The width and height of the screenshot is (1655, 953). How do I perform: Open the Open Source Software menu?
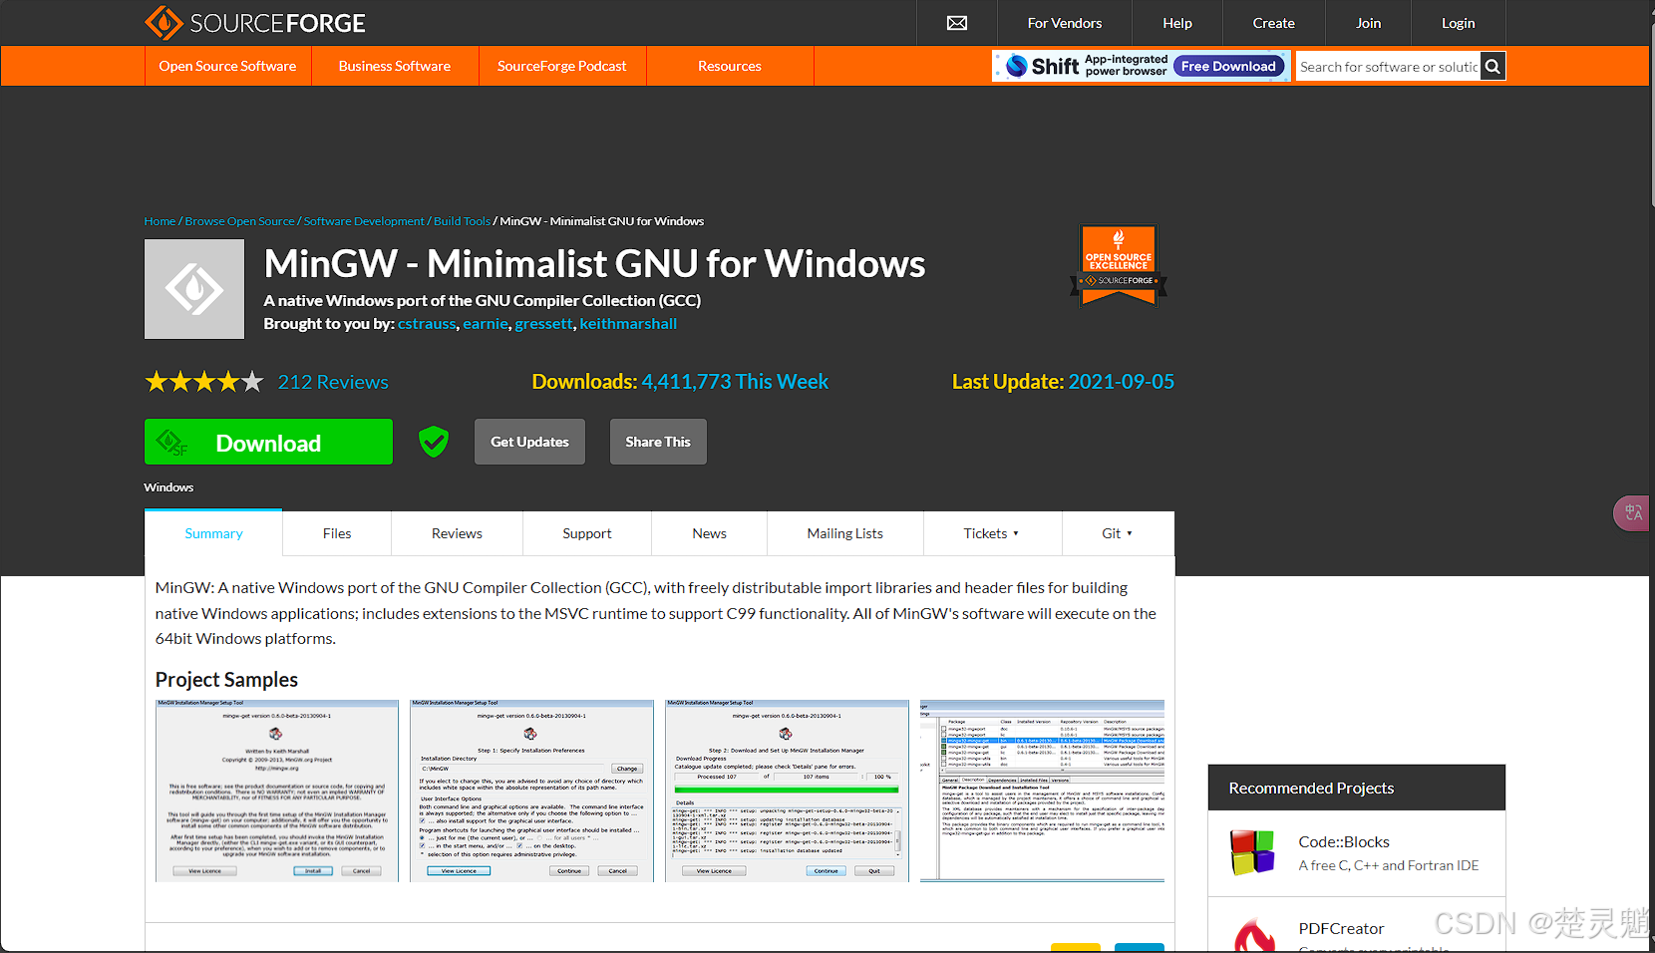point(227,66)
